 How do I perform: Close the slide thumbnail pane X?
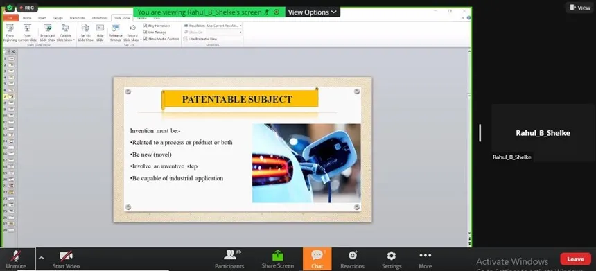13,51
